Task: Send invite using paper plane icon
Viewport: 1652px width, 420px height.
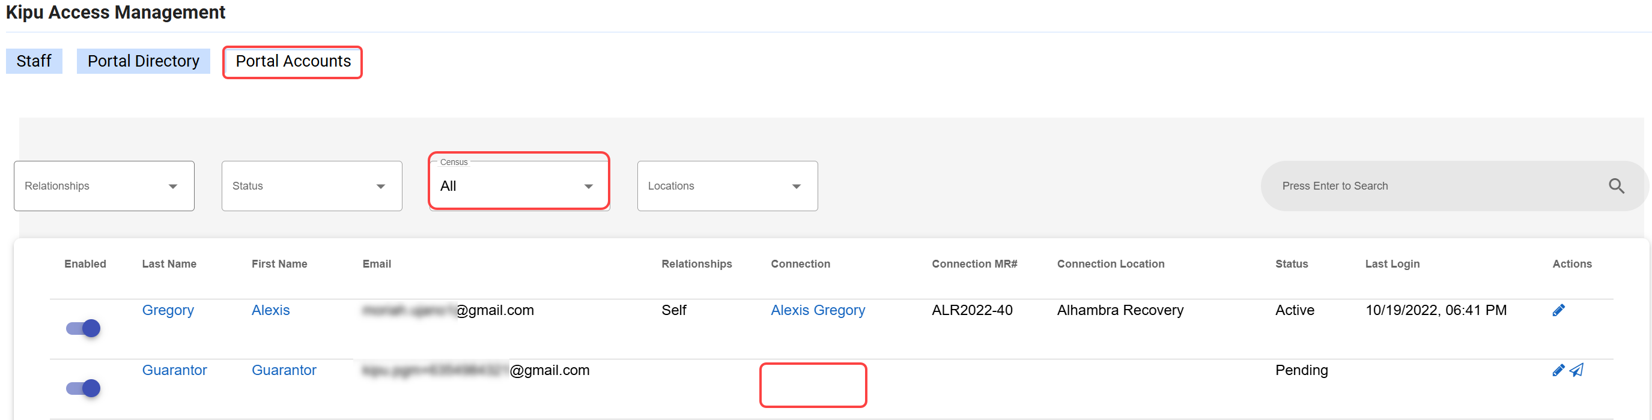Action: point(1577,370)
